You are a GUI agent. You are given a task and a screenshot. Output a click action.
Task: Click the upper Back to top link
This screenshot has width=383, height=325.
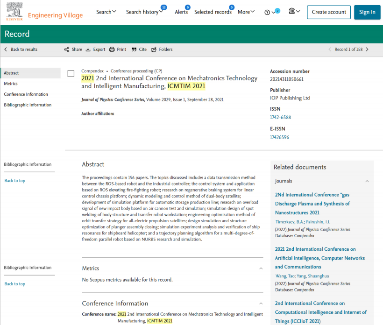tap(15, 181)
